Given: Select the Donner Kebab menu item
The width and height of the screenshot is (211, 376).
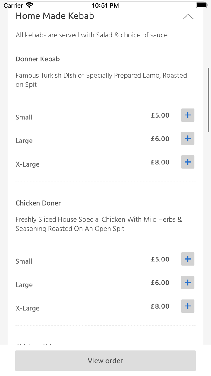Looking at the screenshot, I should [37, 59].
